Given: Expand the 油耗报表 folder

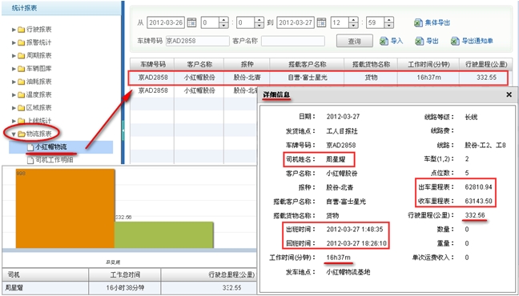Looking at the screenshot, I should pos(14,82).
